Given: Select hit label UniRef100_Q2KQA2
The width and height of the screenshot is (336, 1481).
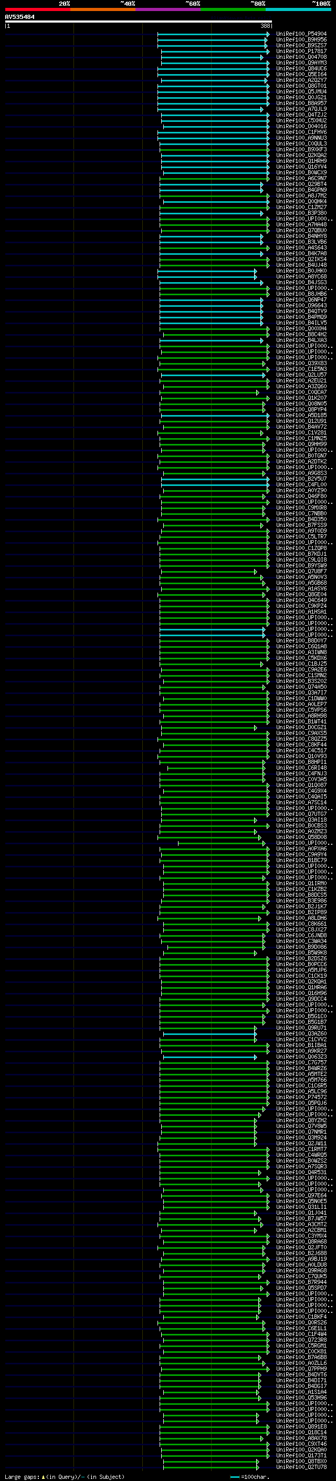Looking at the screenshot, I should (301, 155).
